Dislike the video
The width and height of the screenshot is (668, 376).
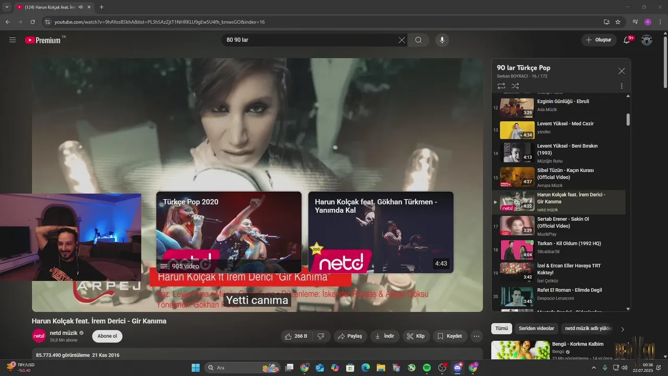pos(321,336)
